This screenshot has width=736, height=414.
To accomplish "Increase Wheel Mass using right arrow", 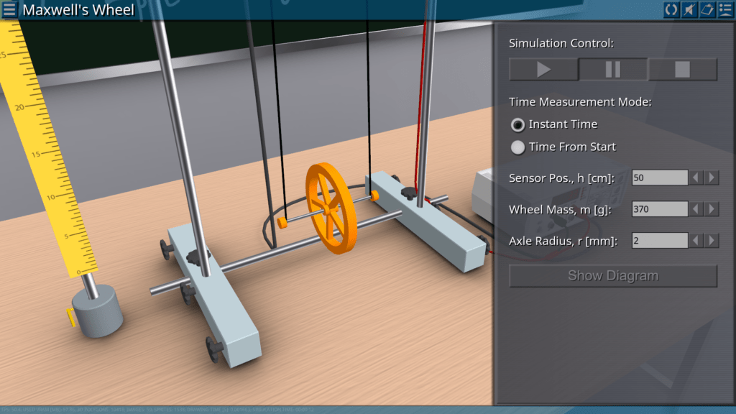I will pos(712,209).
